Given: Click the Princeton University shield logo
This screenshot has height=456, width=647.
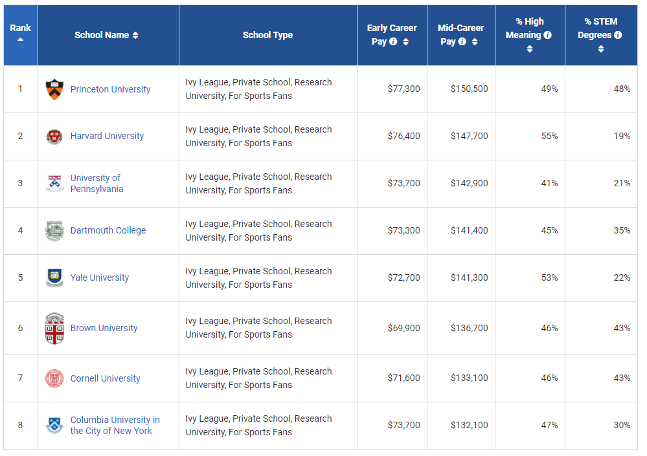Looking at the screenshot, I should (55, 89).
